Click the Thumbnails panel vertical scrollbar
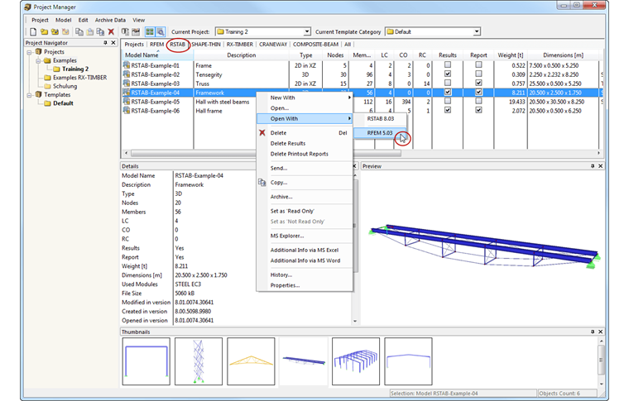 (x=601, y=360)
